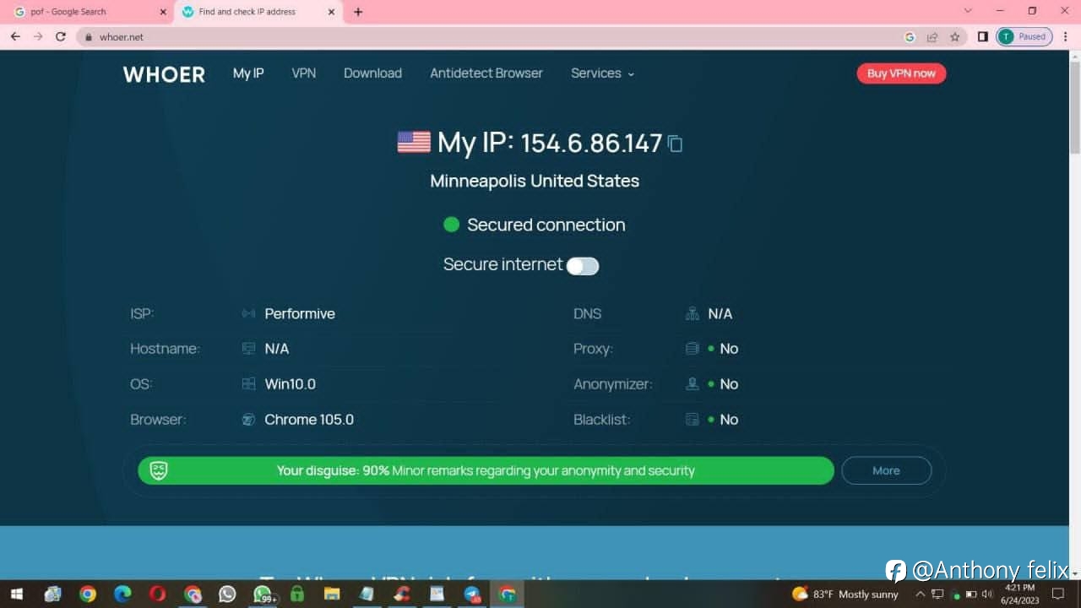Viewport: 1081px width, 608px height.
Task: Open Antidetect Browser nav page
Action: tap(486, 73)
